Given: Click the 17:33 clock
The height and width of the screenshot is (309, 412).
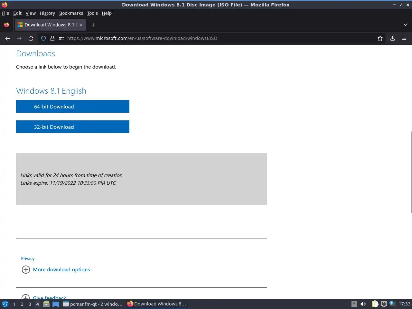Looking at the screenshot, I should pyautogui.click(x=404, y=304).
